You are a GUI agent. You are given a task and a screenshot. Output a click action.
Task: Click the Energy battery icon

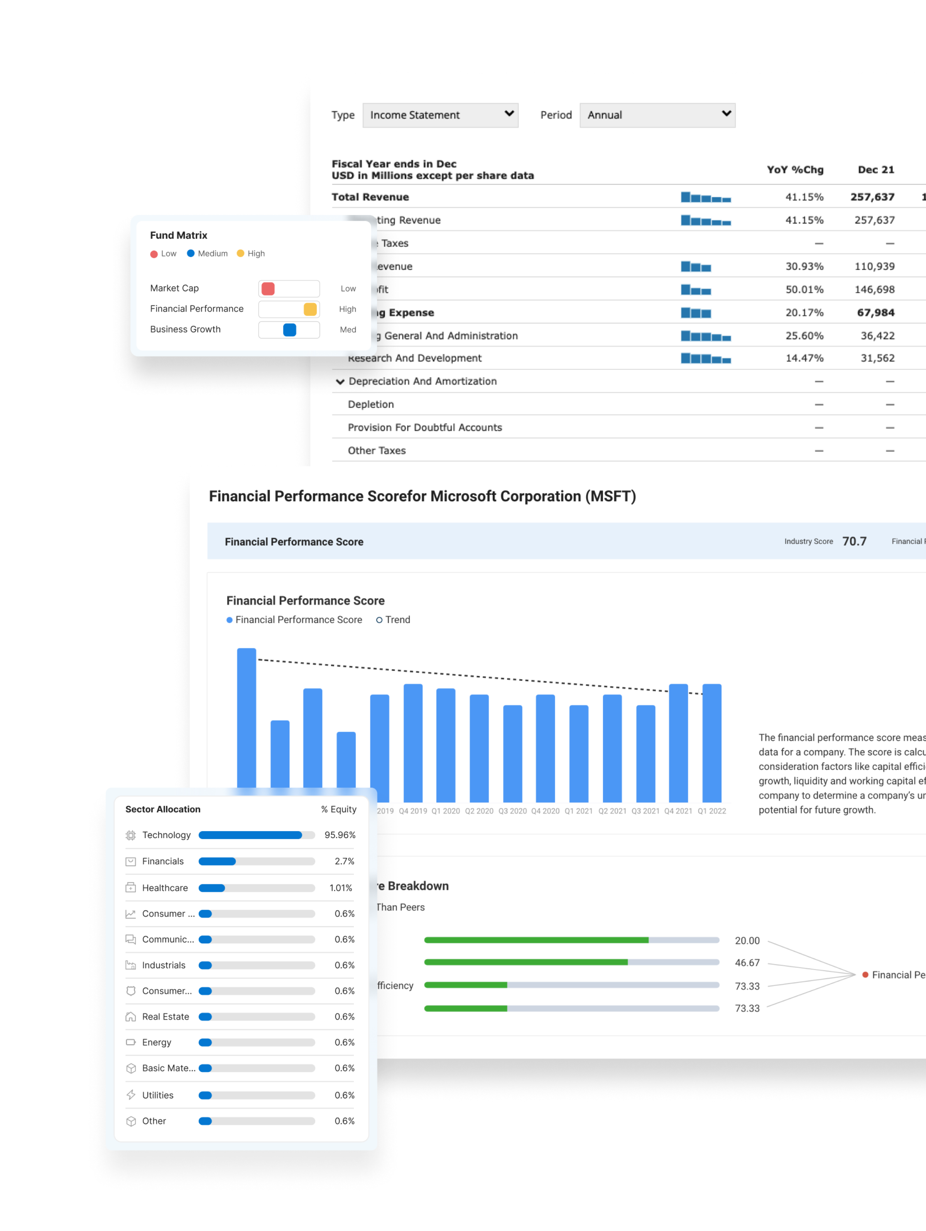(x=131, y=1042)
